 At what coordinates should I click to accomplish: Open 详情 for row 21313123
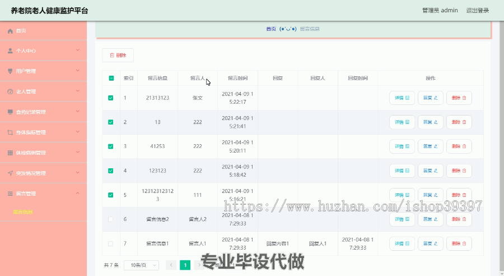coord(402,98)
